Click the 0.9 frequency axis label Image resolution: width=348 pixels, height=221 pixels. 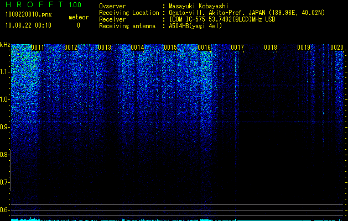4,127
